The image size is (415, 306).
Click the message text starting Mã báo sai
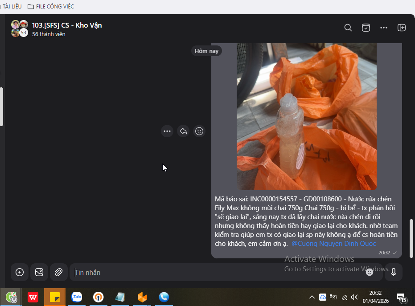pyautogui.click(x=306, y=221)
